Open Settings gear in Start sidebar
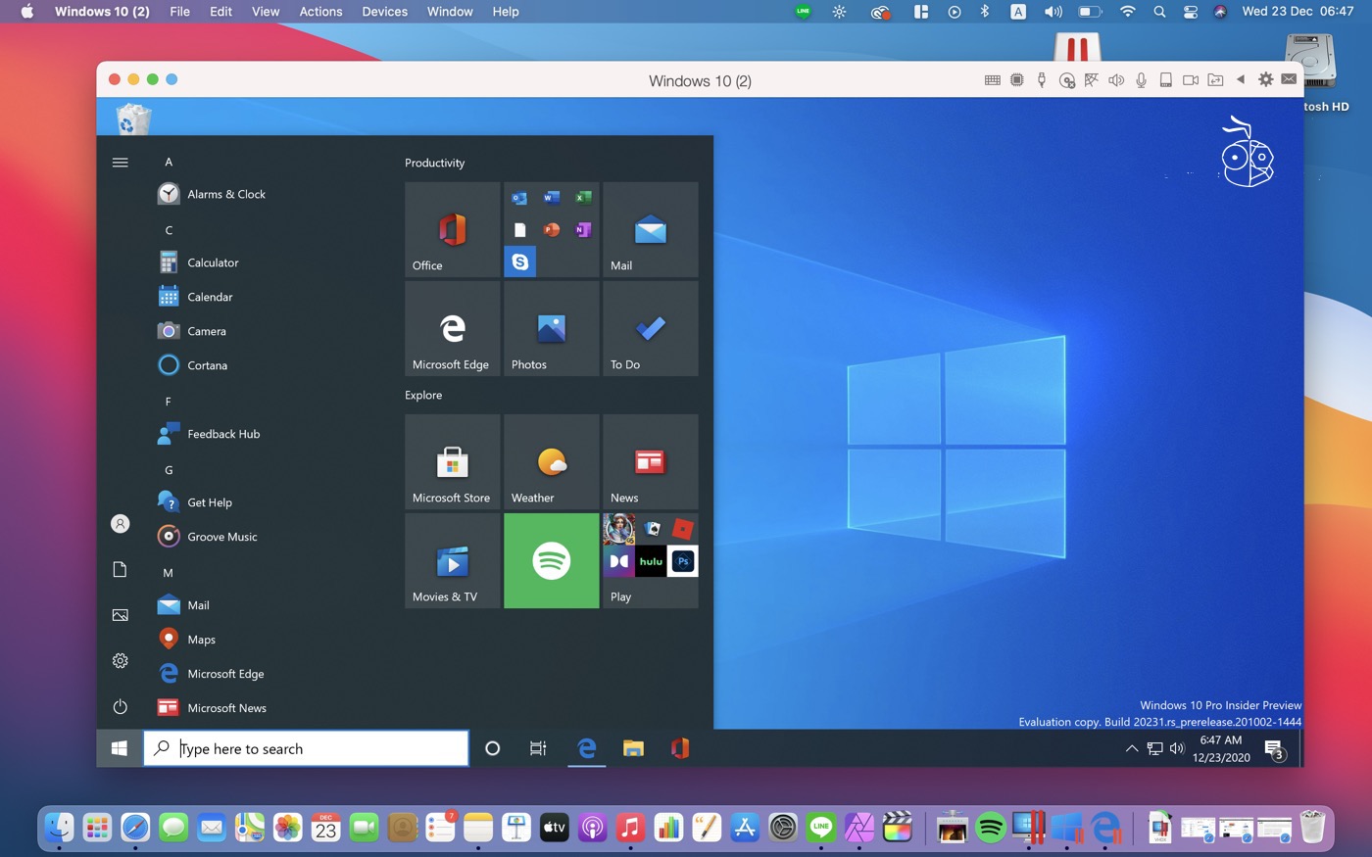Screen dimensions: 1372x857 (x=121, y=661)
